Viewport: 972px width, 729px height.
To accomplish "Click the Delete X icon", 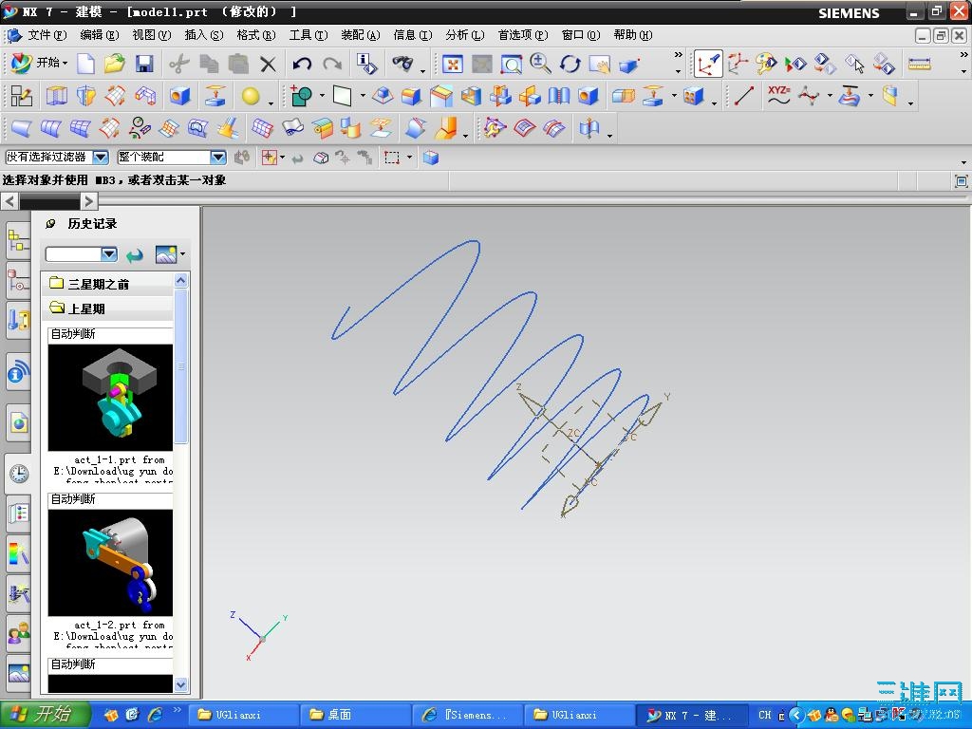I will (268, 64).
